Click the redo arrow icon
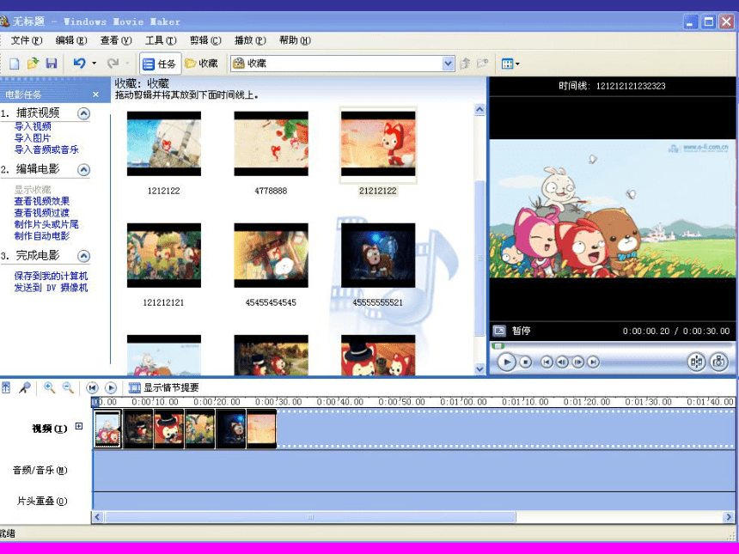739x554 pixels. pyautogui.click(x=113, y=63)
